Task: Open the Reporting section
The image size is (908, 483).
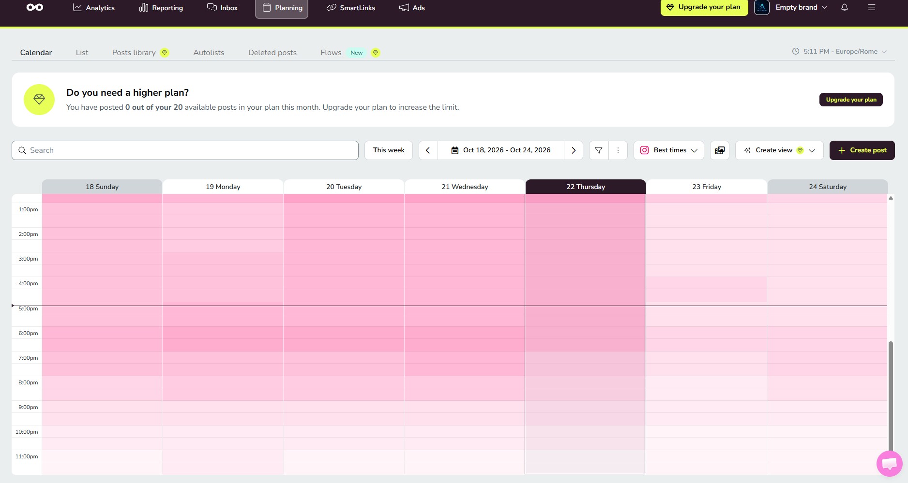Action: click(x=161, y=8)
